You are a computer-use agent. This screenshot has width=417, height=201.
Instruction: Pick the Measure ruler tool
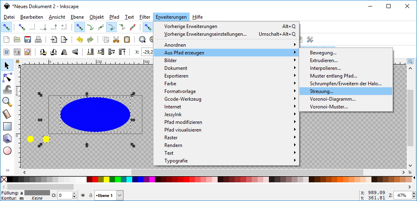click(7, 114)
